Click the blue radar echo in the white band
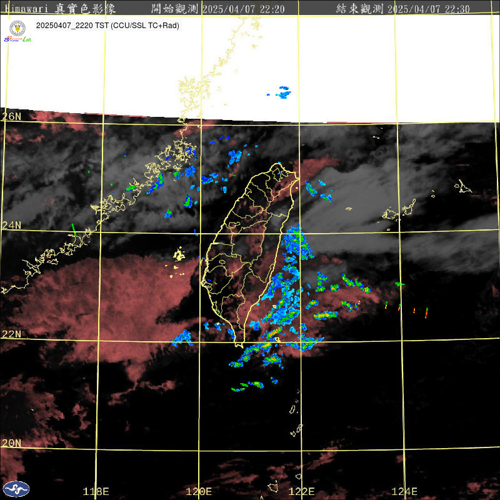Screen dimensions: 500x500 coord(284,93)
